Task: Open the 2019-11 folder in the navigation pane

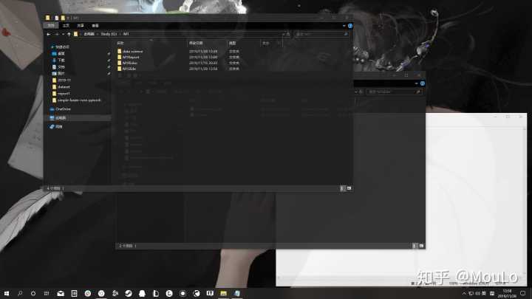Action: pyautogui.click(x=64, y=80)
